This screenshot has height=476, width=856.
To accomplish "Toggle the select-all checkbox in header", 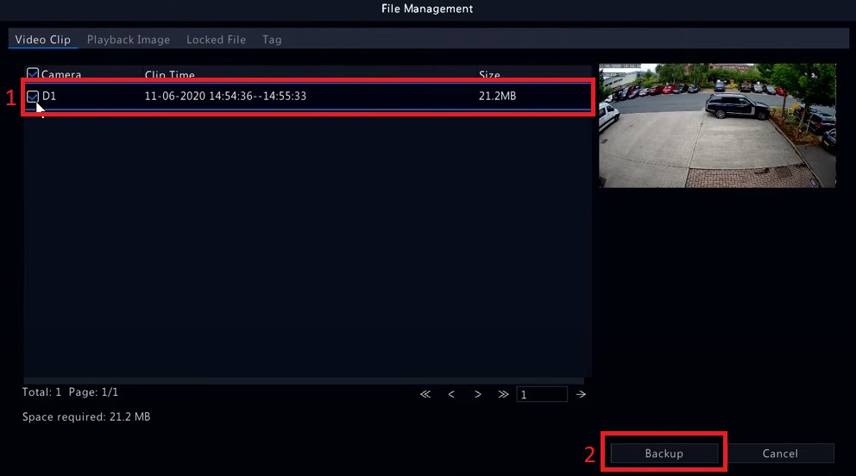I will (33, 74).
